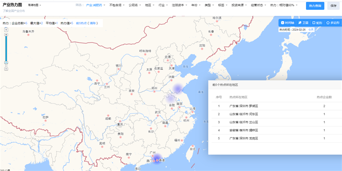Click the 西安 city marker
This screenshot has height=171, width=342.
131,94
